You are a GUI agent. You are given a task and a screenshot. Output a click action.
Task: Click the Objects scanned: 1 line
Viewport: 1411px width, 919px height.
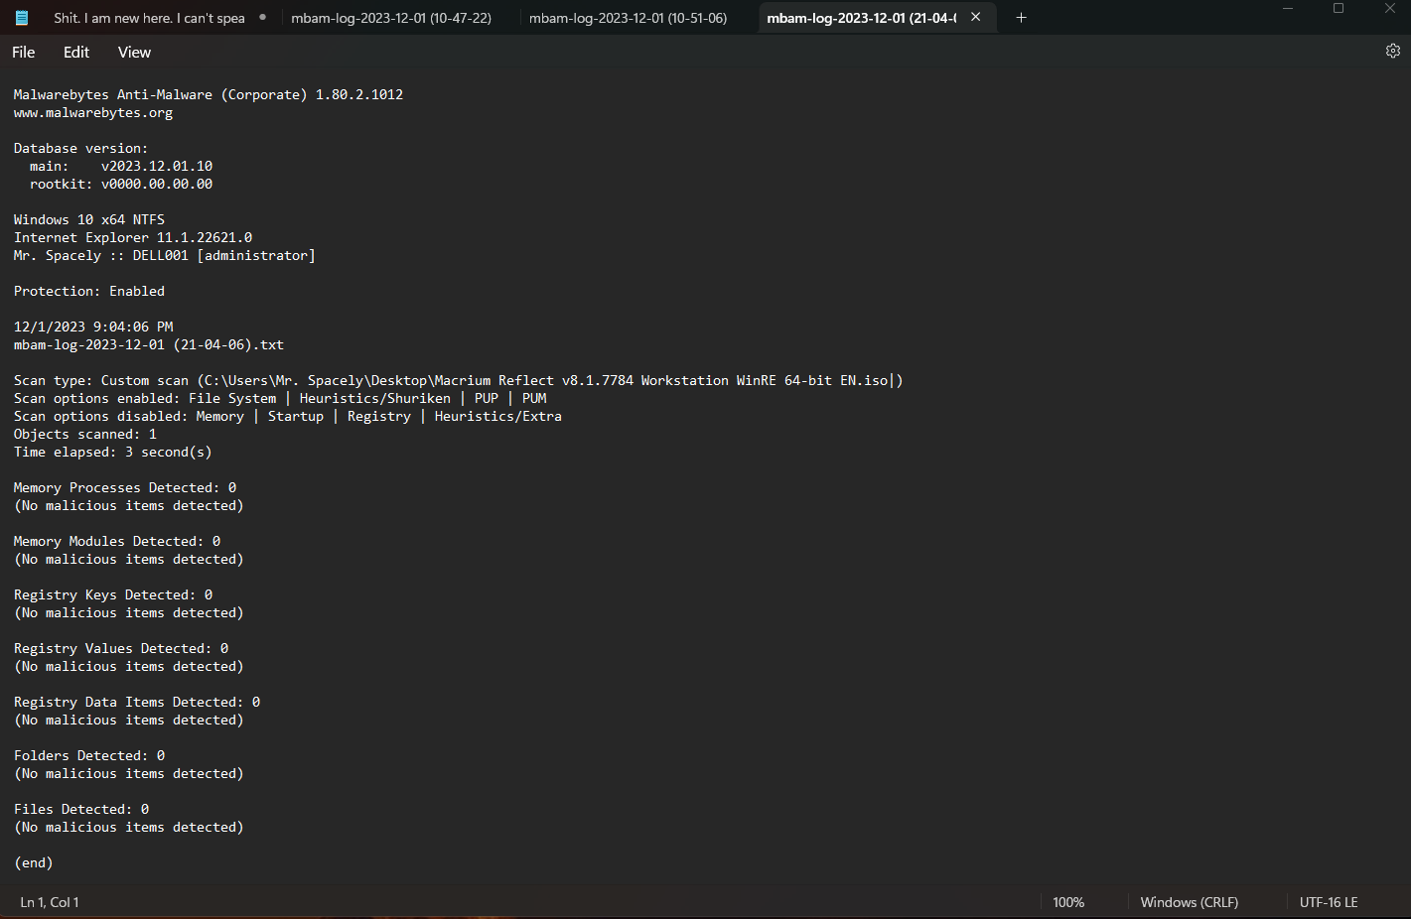(85, 435)
